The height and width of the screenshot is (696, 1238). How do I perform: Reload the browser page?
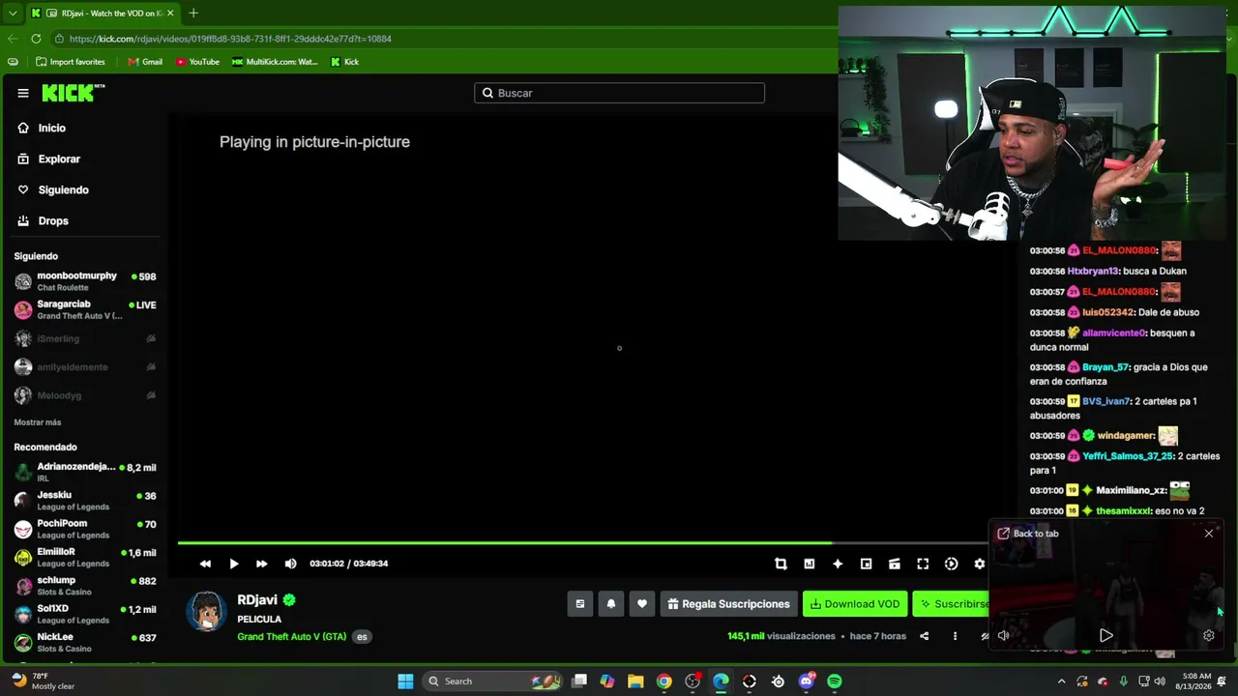36,39
